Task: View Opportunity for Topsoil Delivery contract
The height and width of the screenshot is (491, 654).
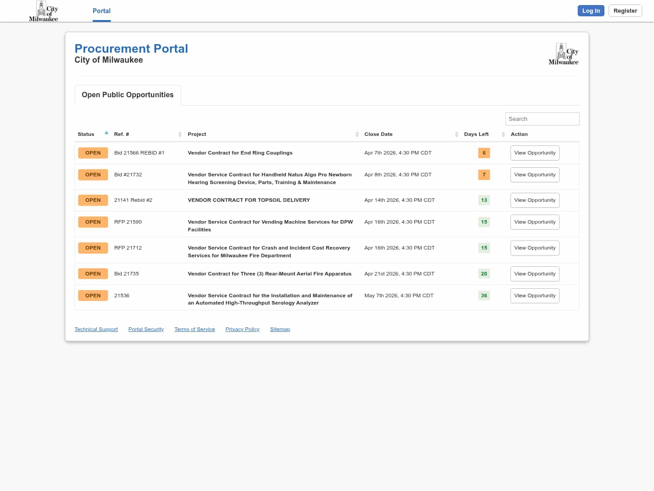Action: click(535, 200)
